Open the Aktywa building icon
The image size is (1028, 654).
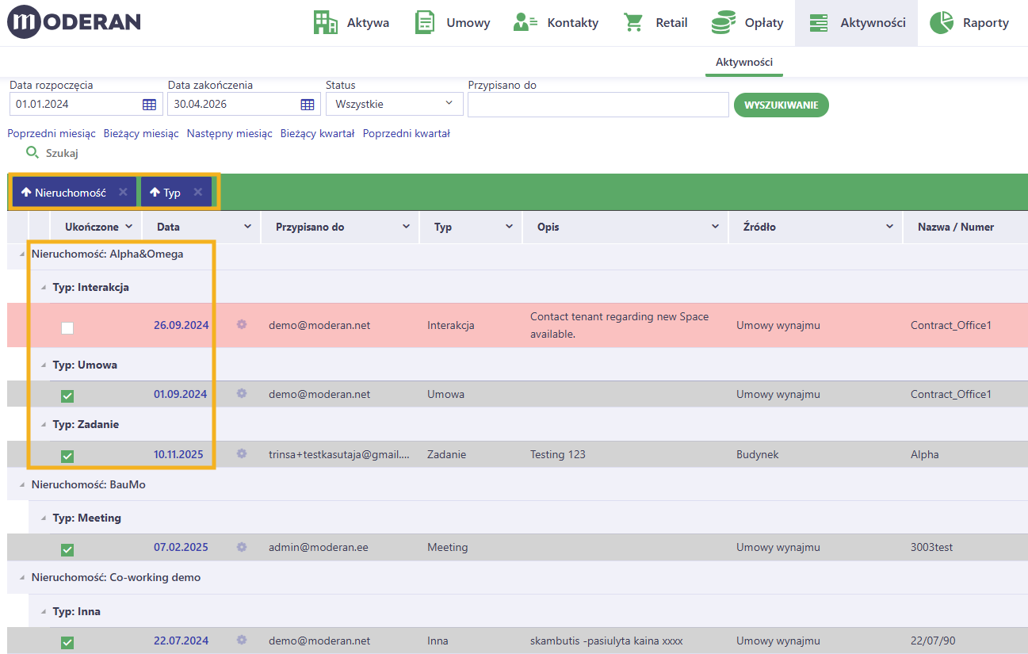325,22
